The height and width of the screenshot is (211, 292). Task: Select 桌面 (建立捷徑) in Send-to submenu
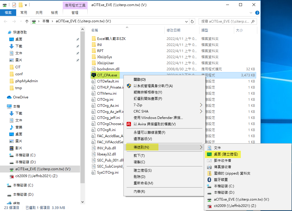click(227, 155)
